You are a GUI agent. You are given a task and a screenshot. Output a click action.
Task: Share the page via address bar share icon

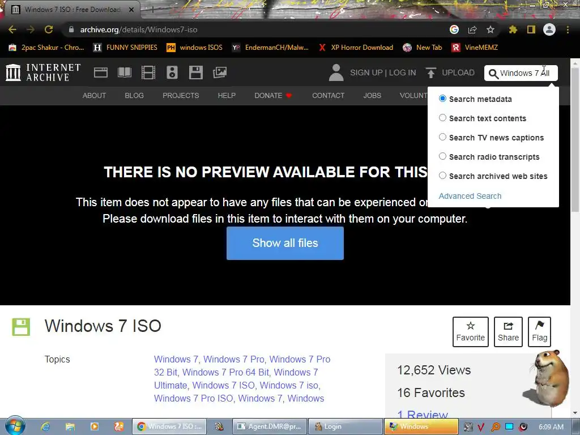[472, 29]
